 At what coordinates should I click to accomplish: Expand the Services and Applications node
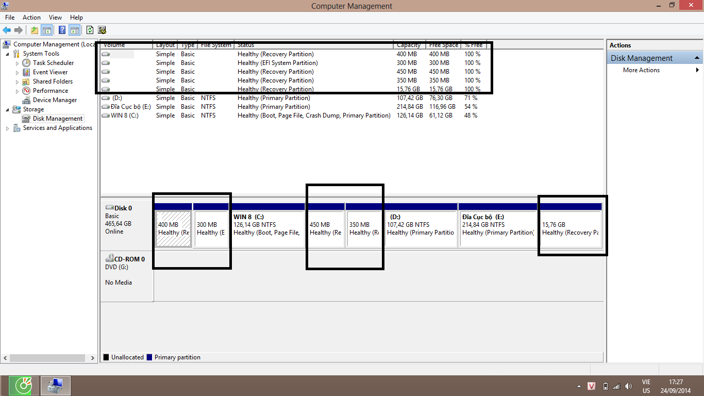tap(7, 128)
